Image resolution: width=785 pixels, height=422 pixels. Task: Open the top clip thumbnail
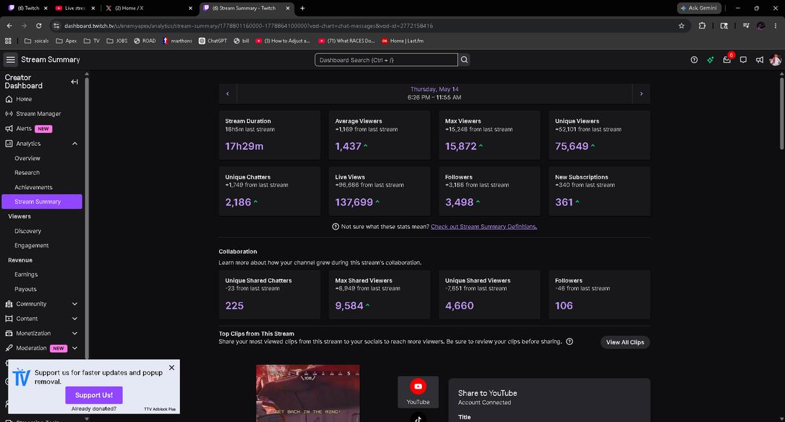[x=307, y=393]
